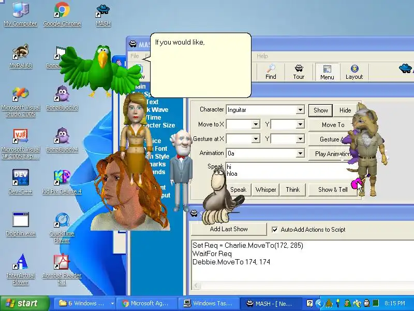Viewport: 414px width, 311px height.
Task: Click the speech balloon saying If you would like
Action: tap(201, 65)
